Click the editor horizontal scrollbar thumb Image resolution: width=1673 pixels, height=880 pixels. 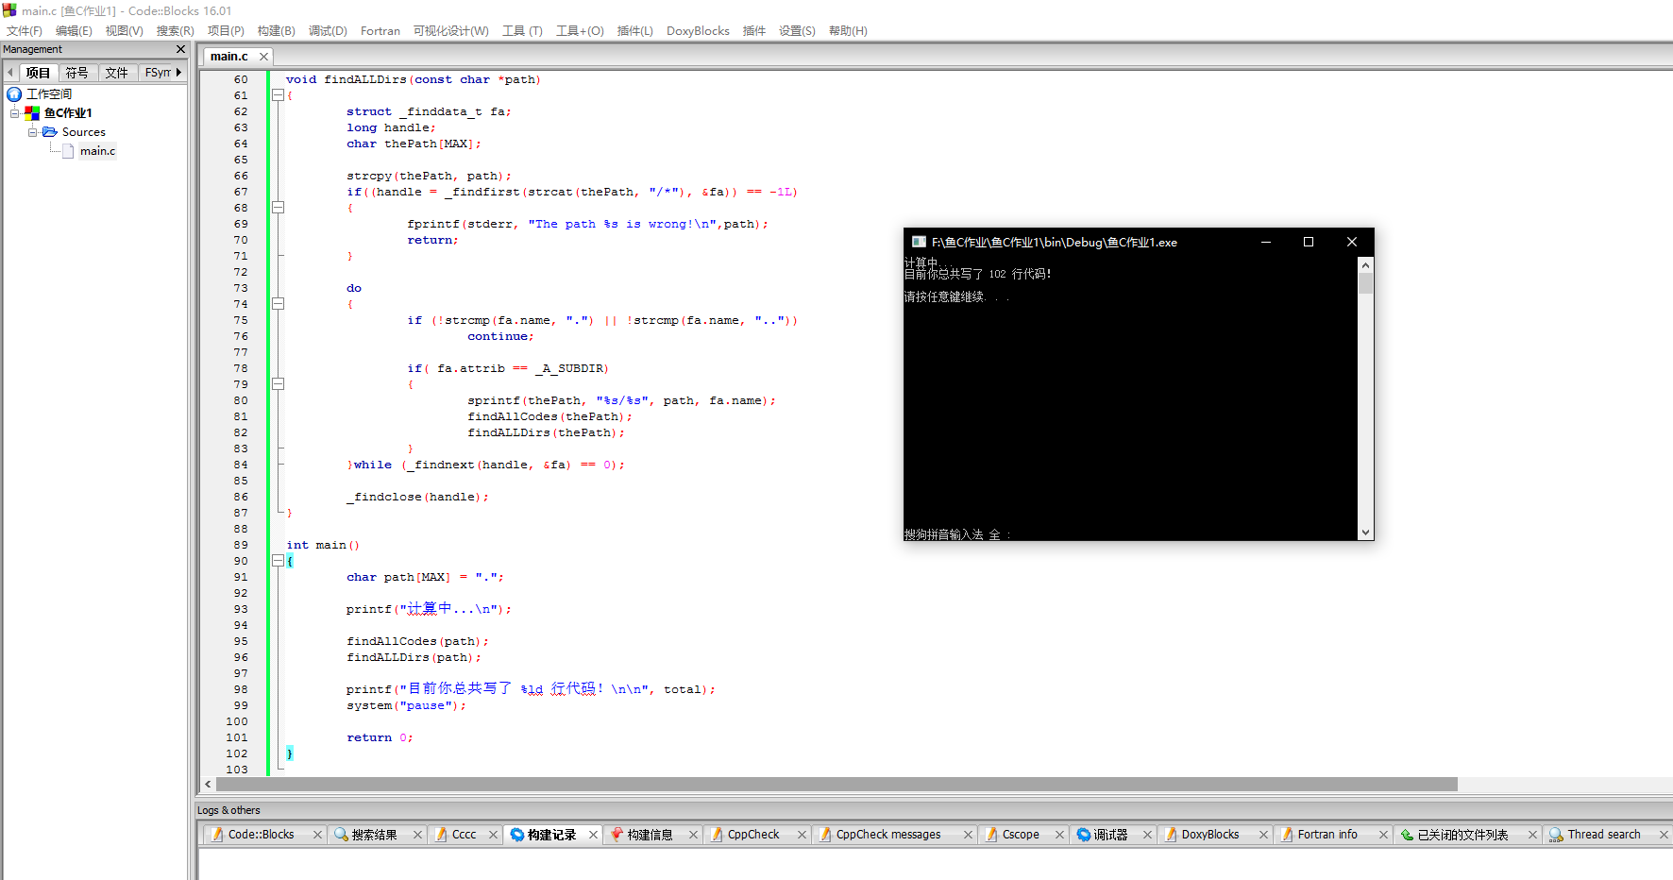(836, 785)
